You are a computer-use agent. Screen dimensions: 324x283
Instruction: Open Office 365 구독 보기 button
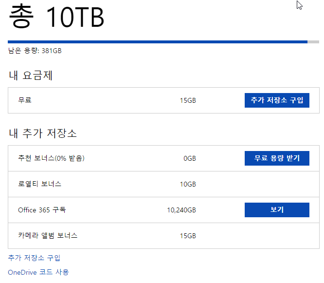coord(277,210)
